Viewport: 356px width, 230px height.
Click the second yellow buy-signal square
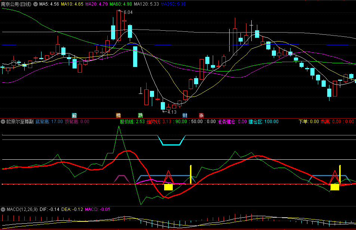tap(335, 187)
